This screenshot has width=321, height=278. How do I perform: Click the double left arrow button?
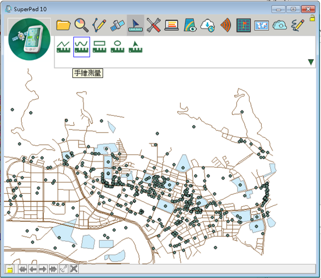pyautogui.click(x=23, y=269)
